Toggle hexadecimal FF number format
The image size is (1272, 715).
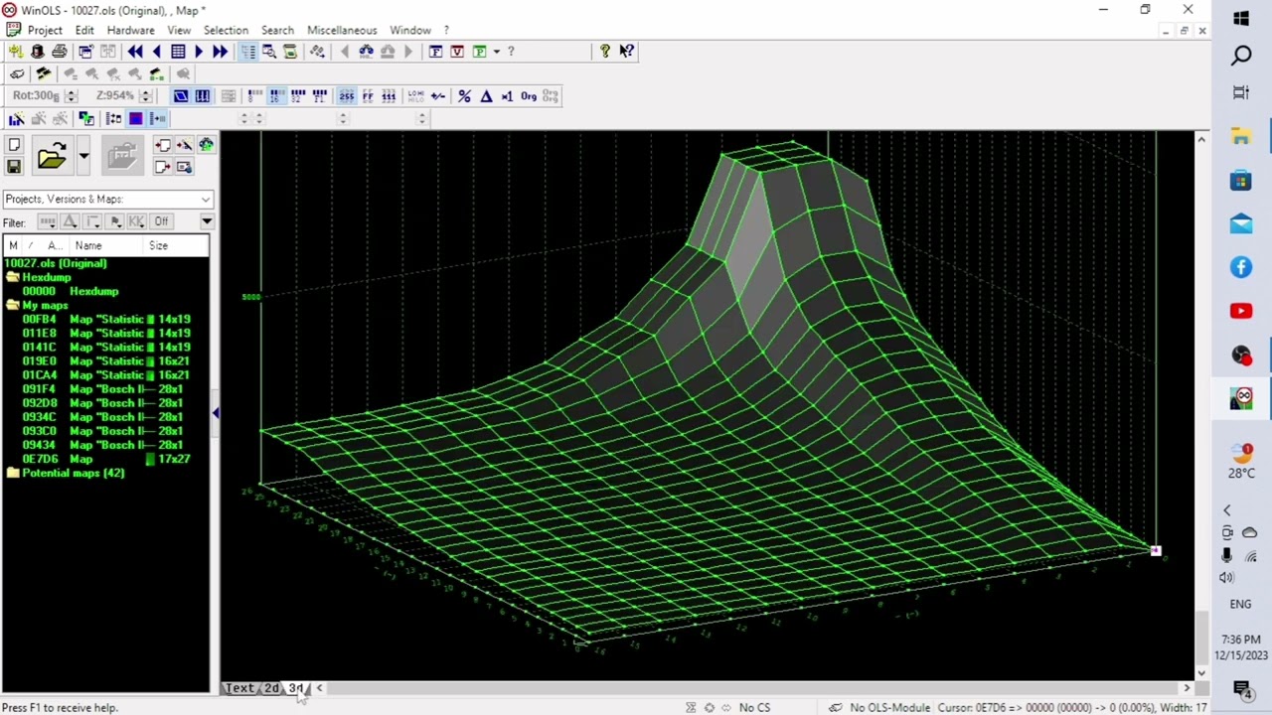[368, 96]
